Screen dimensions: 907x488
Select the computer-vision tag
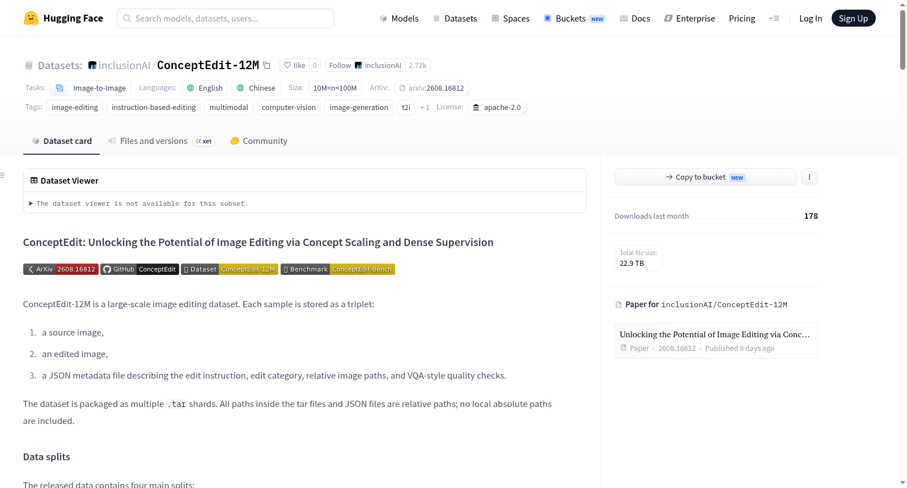tap(289, 107)
